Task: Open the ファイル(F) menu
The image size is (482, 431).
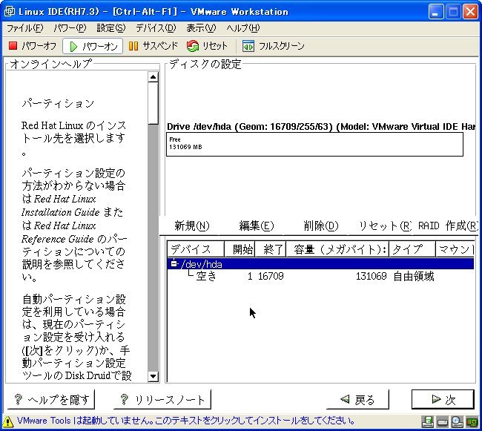Action: pos(24,28)
